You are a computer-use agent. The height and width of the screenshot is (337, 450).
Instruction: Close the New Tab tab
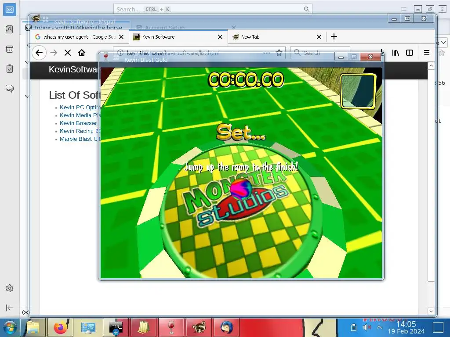[x=319, y=37]
